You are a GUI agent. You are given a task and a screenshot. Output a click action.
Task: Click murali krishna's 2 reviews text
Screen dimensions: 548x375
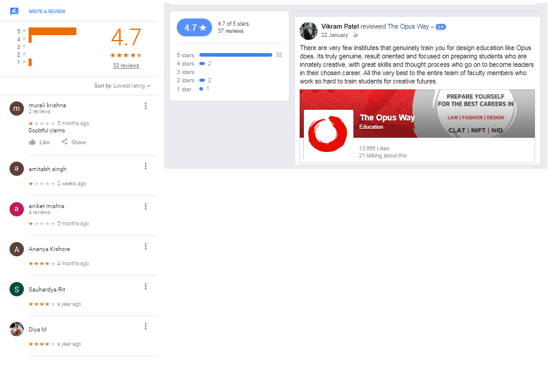(x=39, y=111)
